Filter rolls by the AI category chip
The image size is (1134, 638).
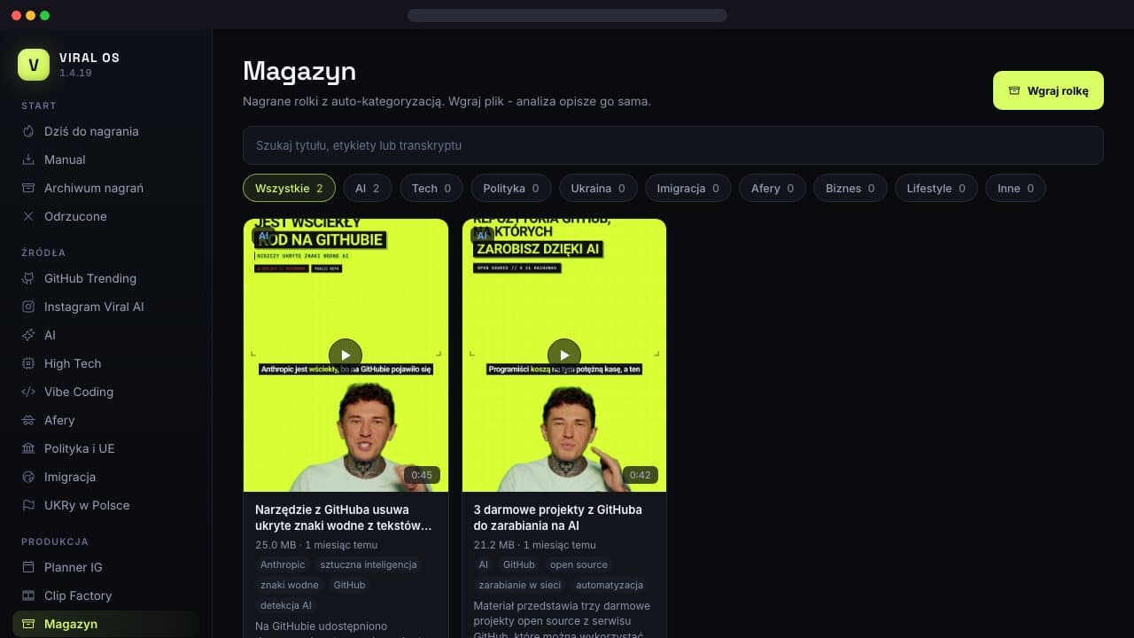[367, 188]
